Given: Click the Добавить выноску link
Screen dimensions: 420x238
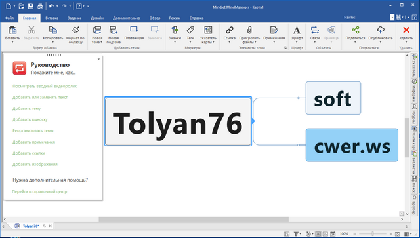Looking at the screenshot, I should click(x=30, y=119).
